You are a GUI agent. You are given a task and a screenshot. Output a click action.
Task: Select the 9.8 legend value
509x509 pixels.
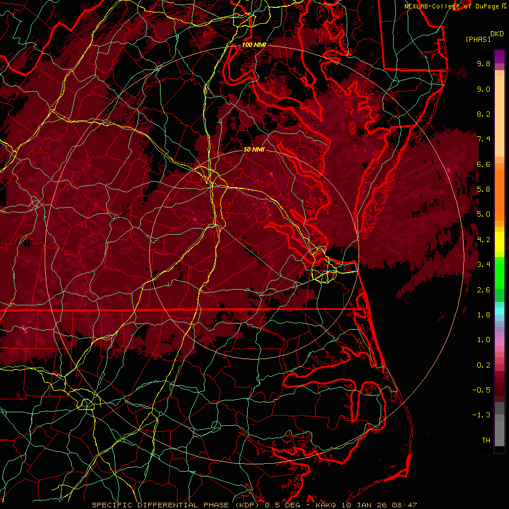484,63
